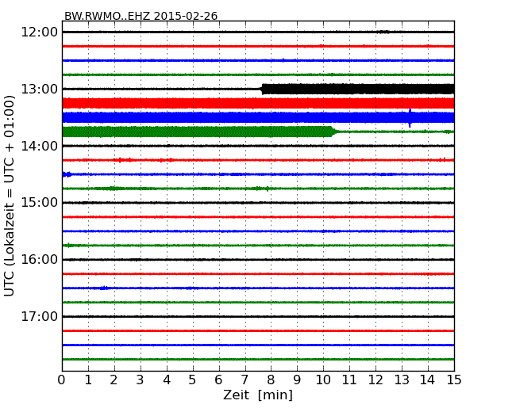Select the 12:00 time label
This screenshot has height=412, width=516.
pyautogui.click(x=39, y=32)
